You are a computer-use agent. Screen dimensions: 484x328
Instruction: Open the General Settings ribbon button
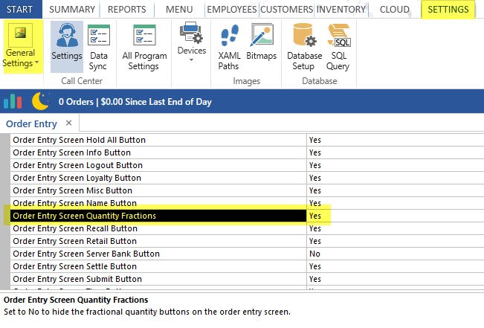point(19,46)
